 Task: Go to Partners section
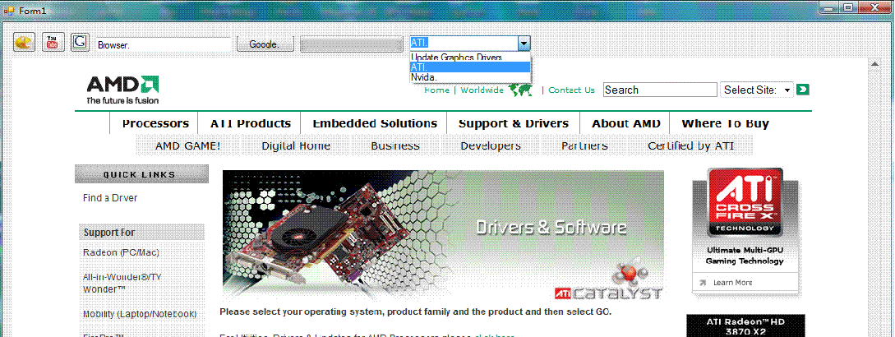coord(584,145)
